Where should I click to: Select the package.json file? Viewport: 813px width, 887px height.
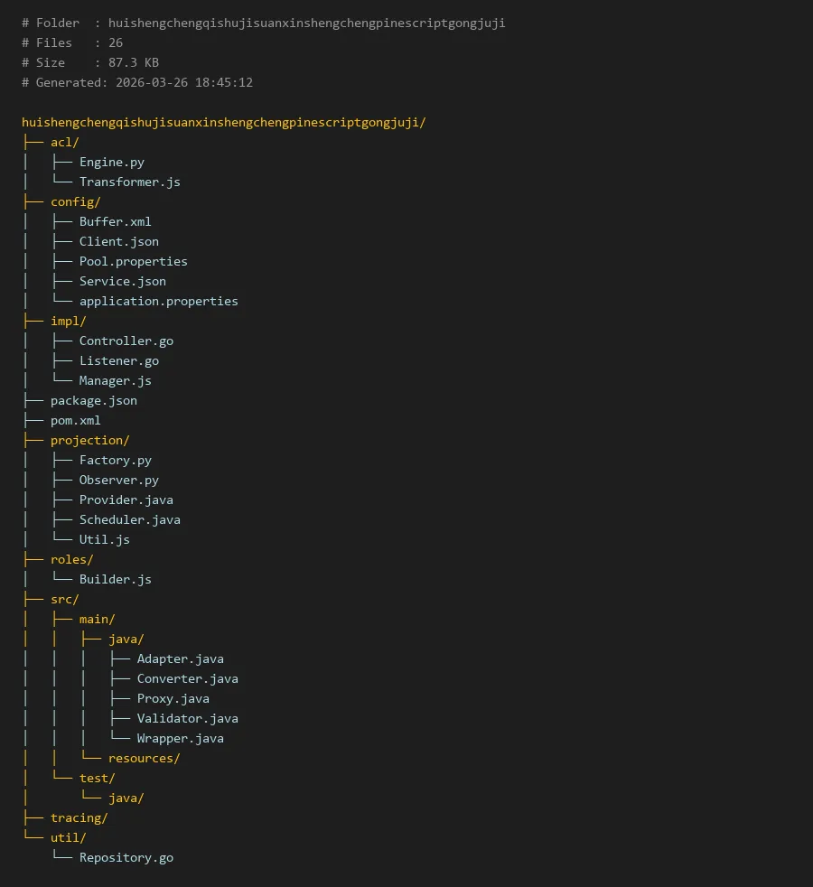(x=93, y=400)
